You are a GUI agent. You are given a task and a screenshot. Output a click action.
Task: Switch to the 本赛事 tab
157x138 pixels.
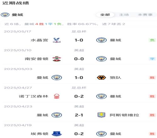coord(145,15)
